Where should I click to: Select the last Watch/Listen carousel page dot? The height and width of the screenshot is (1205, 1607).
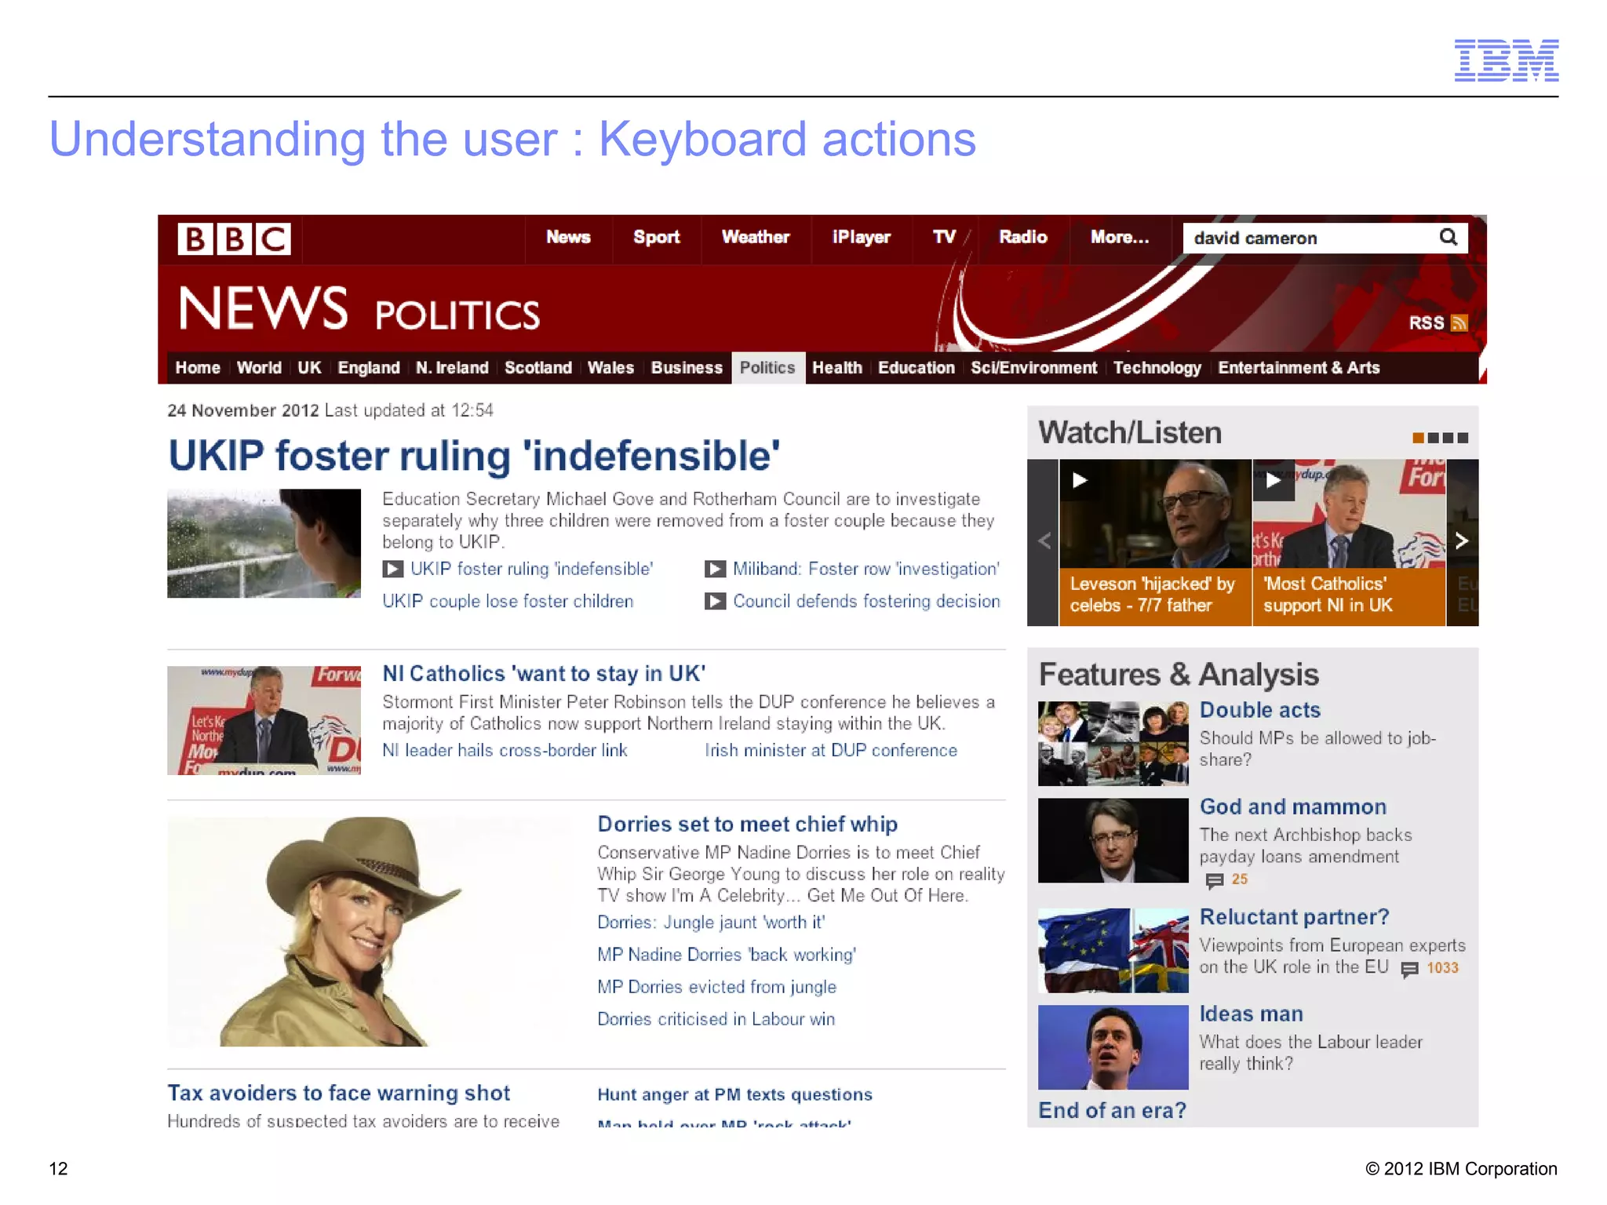point(1463,438)
